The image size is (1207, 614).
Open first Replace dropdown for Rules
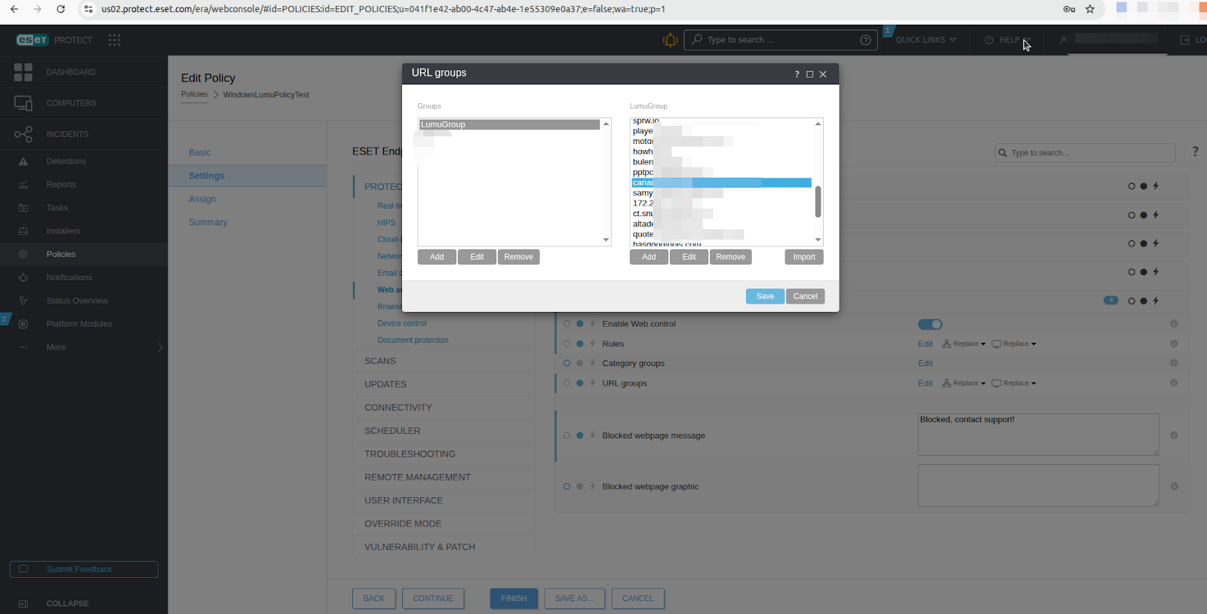pos(964,344)
